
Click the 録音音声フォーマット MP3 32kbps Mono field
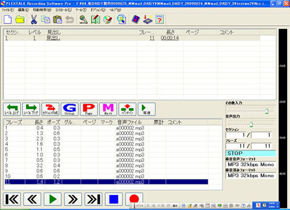tap(251, 164)
